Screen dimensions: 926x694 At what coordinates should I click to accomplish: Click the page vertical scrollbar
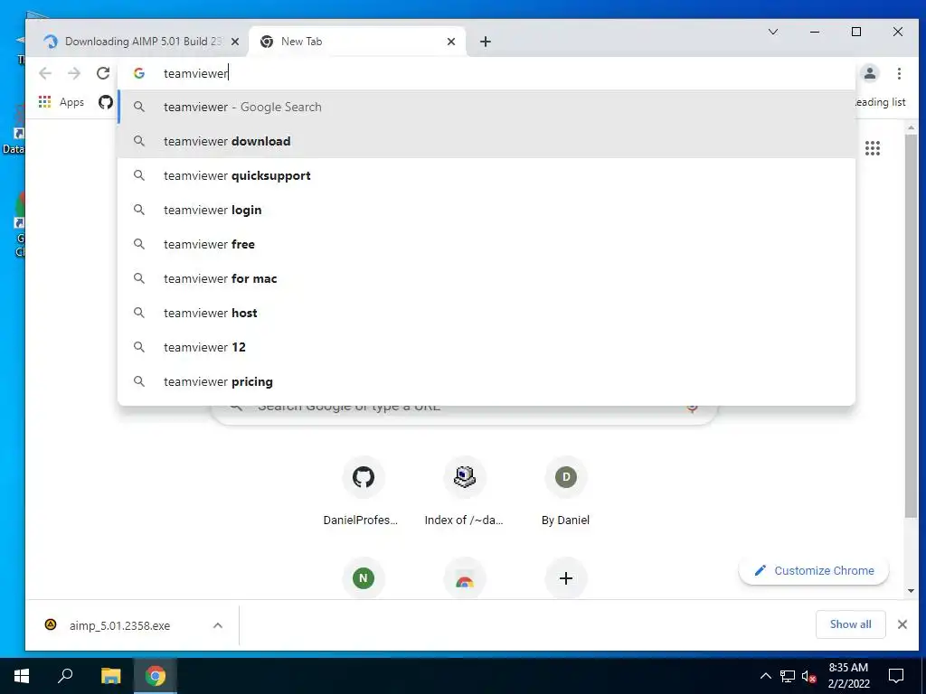coord(911,326)
